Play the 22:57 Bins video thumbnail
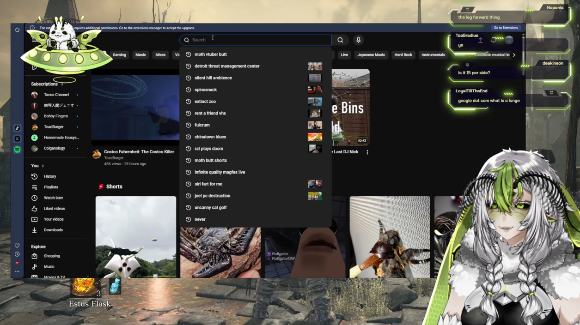This screenshot has height=325, width=580. pyautogui.click(x=350, y=108)
